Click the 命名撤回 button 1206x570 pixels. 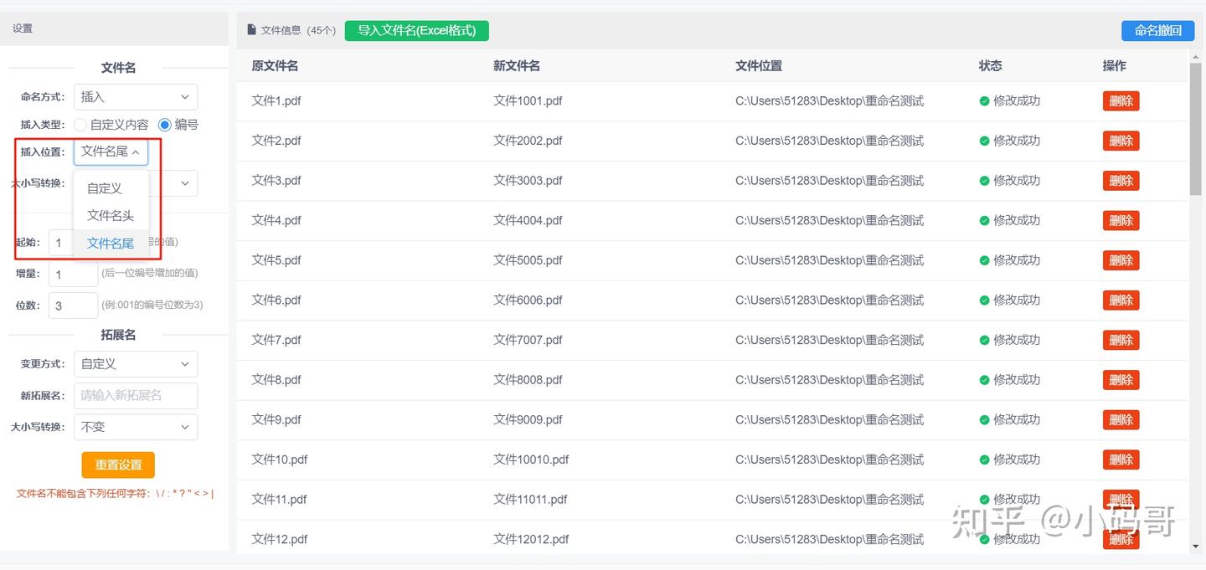1157,31
